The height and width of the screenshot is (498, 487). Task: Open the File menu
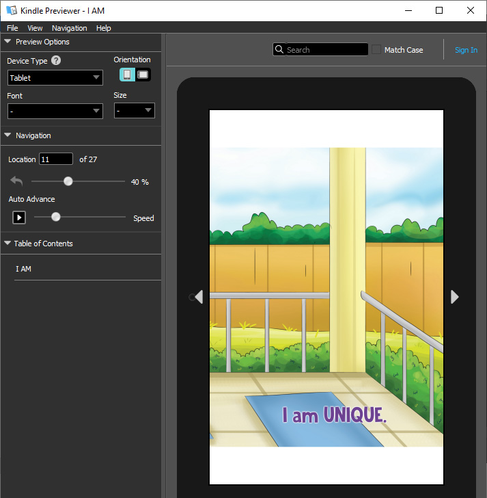(12, 28)
